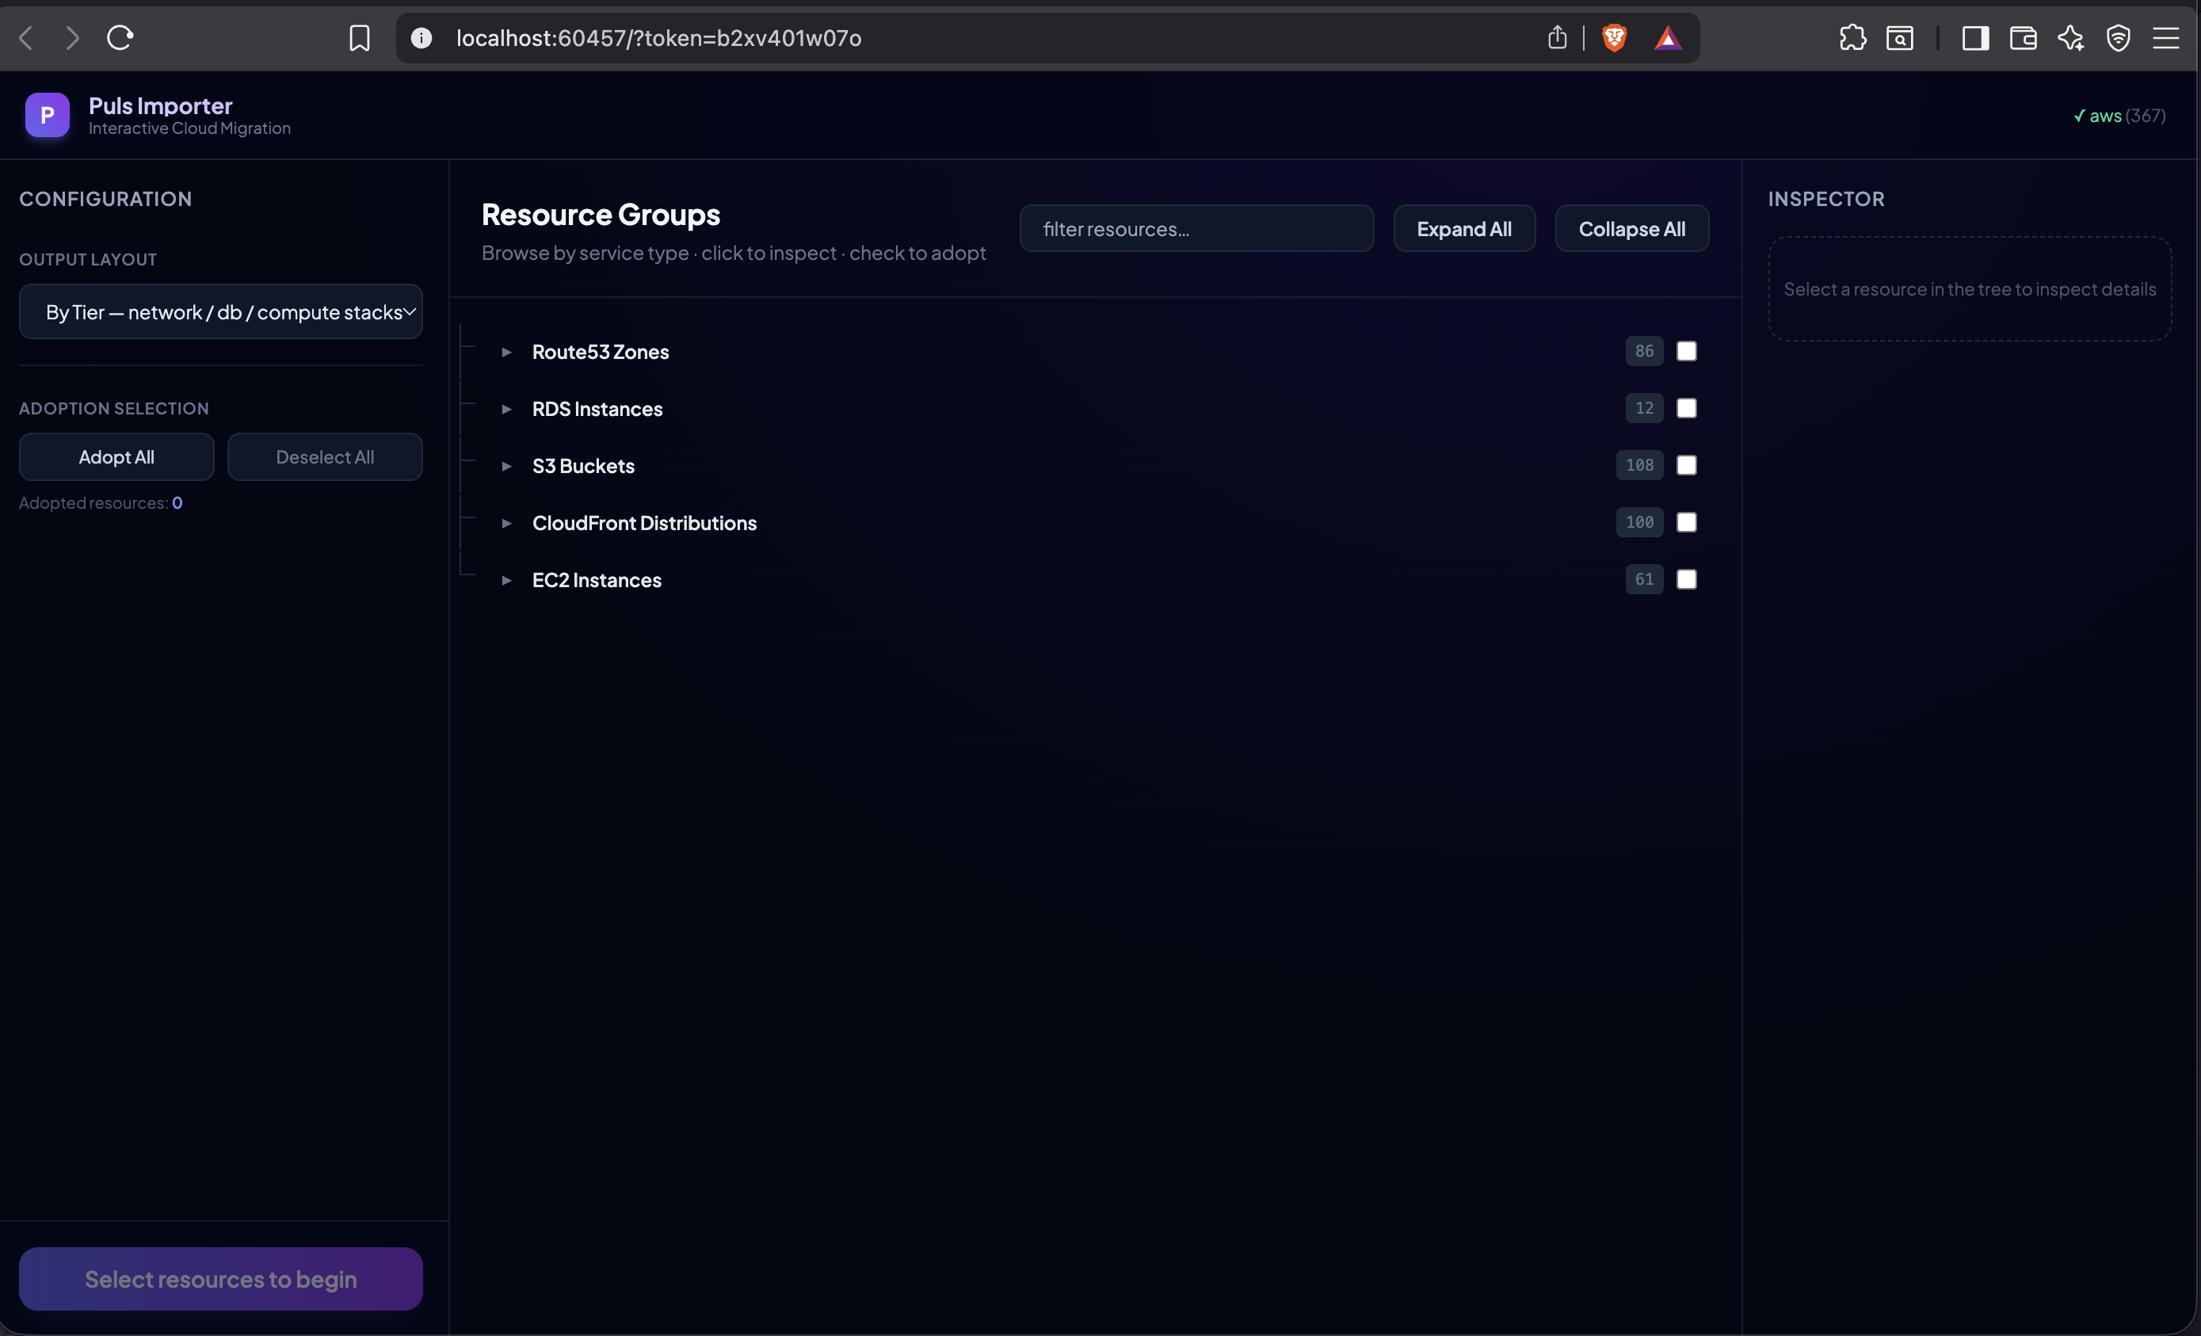The image size is (2201, 1336).
Task: Open the extensions puzzle icon
Action: click(x=1852, y=37)
